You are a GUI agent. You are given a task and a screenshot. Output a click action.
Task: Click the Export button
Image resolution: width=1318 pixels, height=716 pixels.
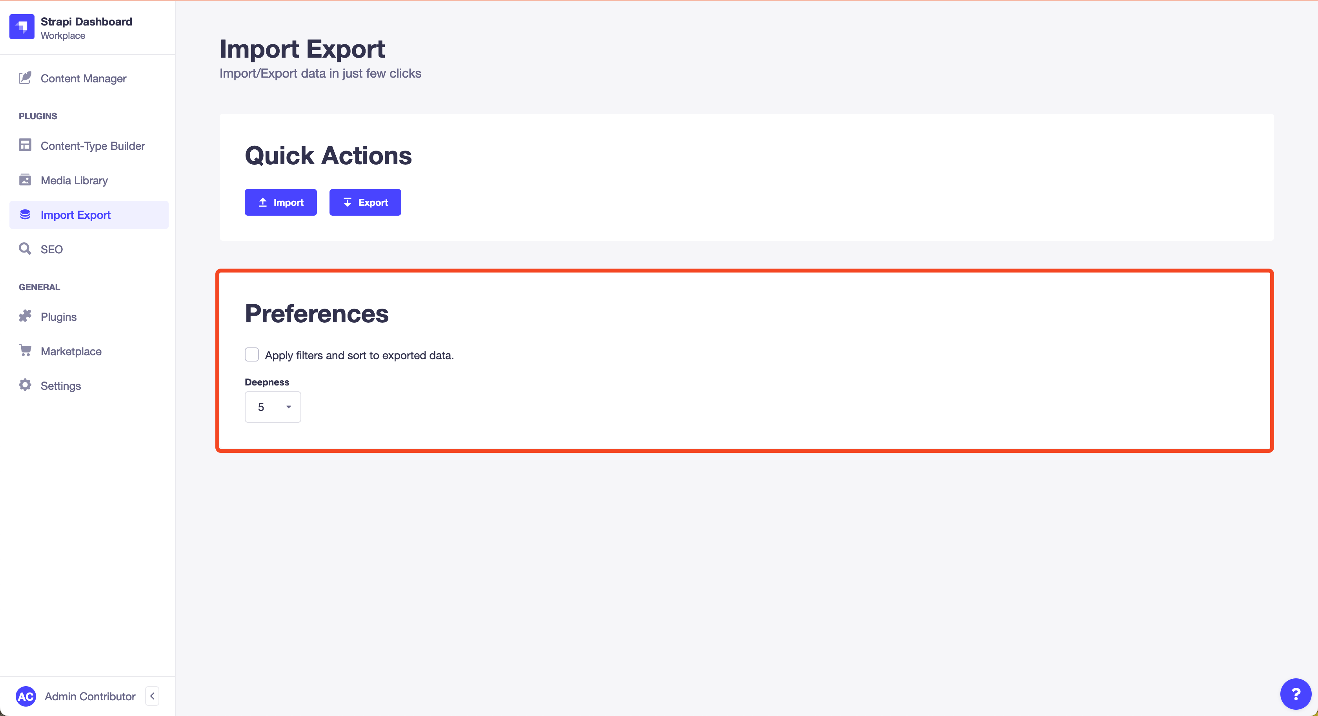[x=365, y=202]
